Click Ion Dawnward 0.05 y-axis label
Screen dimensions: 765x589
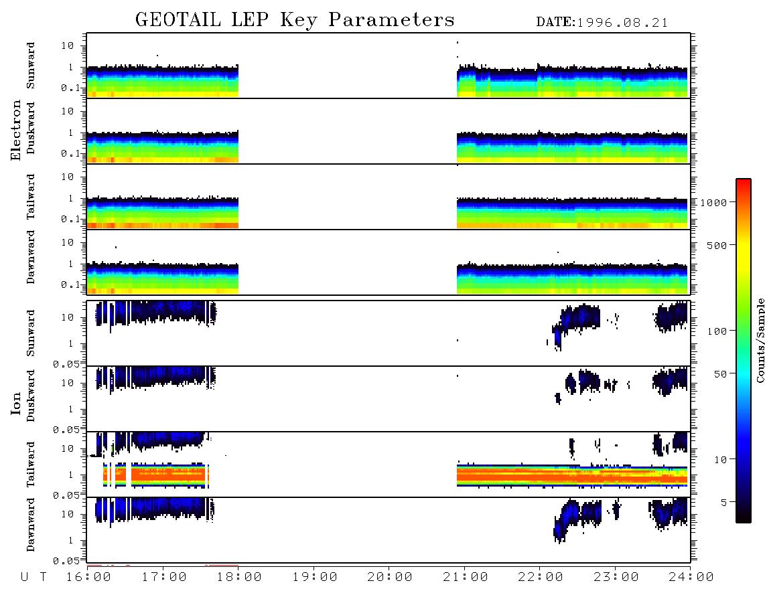66,561
